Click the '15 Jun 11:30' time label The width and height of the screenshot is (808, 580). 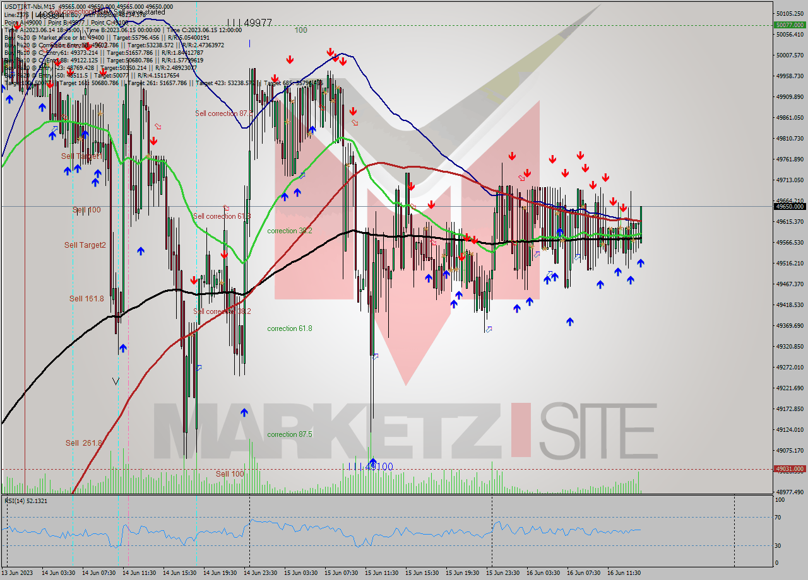(x=382, y=573)
